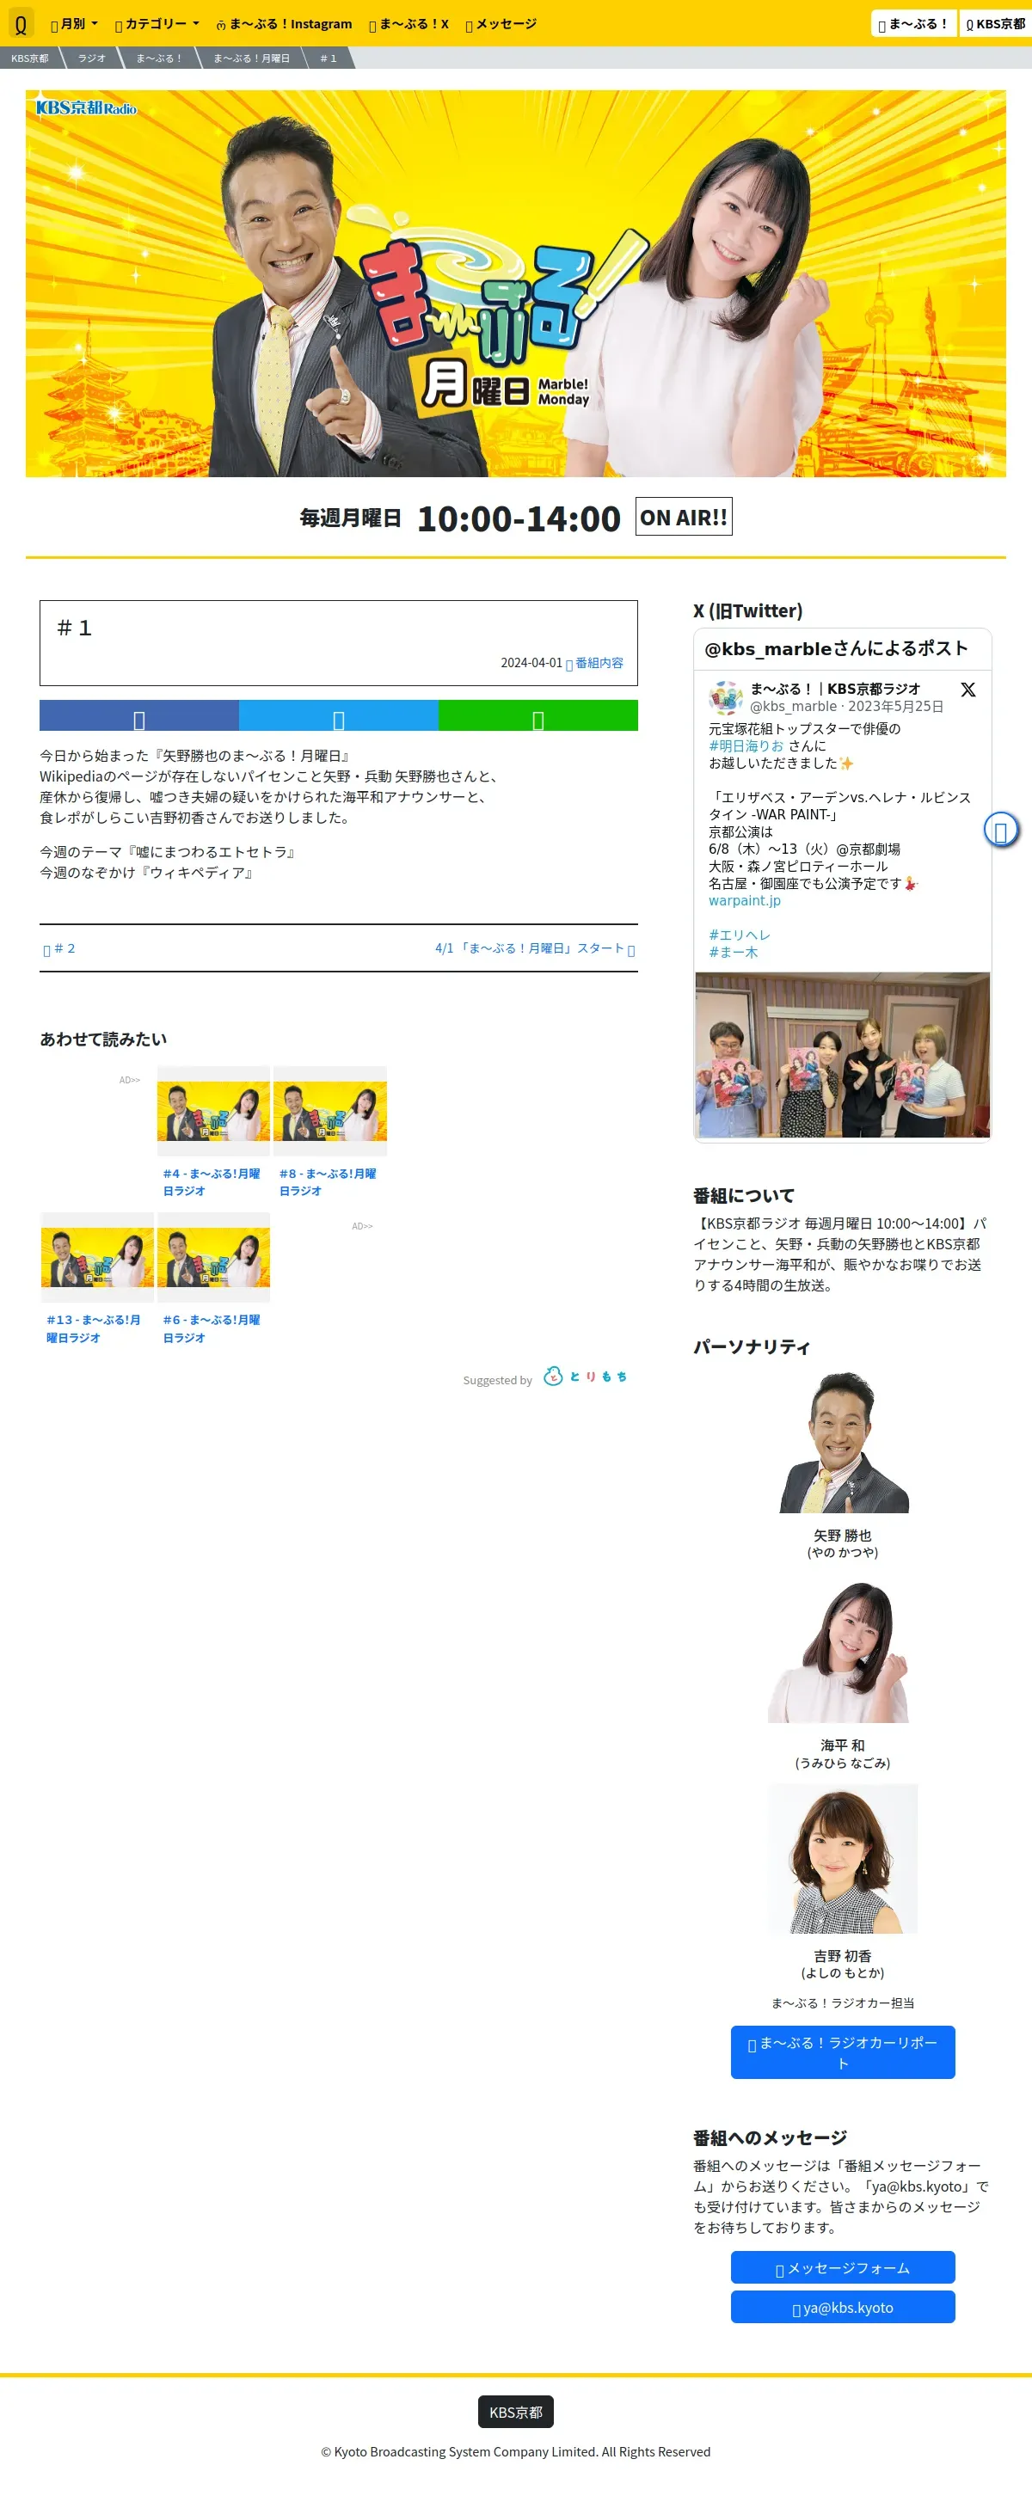The image size is (1032, 2496).
Task: Open the ま〜ぶる！X menu link
Action: click(x=408, y=23)
